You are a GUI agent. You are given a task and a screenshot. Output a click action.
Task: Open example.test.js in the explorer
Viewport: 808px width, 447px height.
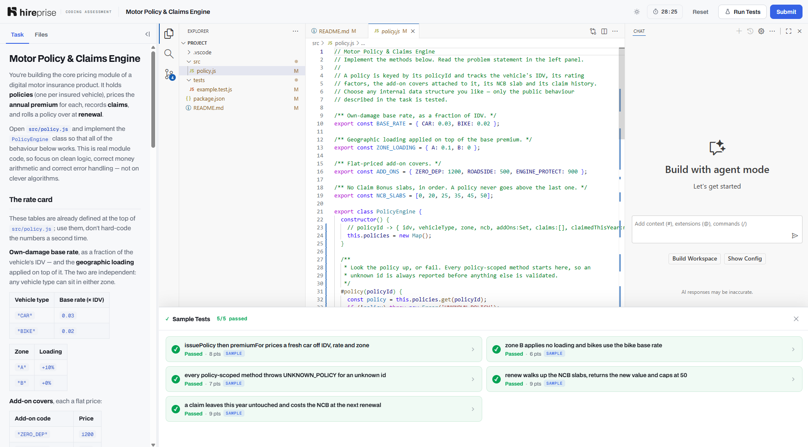(214, 89)
